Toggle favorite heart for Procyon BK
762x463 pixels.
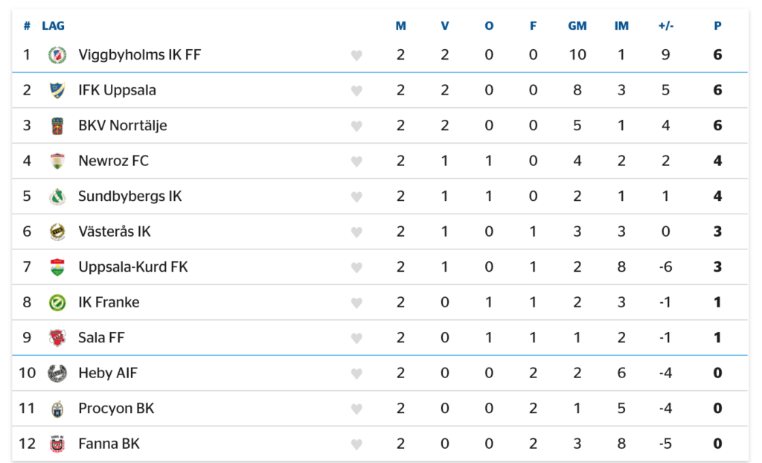[356, 409]
